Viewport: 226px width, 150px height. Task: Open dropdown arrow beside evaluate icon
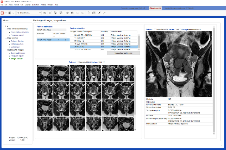6,13
